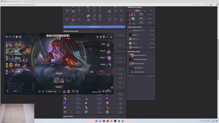Viewport: 219px width, 123px height.
Task: Open Middle Katarina Synergies heading link
Action: tap(135, 7)
